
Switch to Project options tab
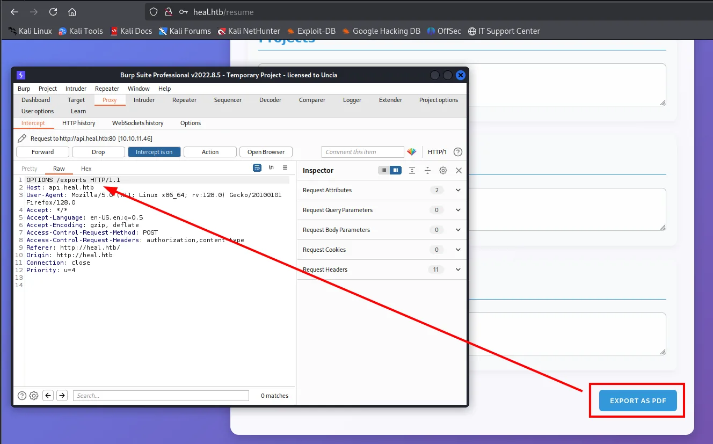[x=439, y=100]
